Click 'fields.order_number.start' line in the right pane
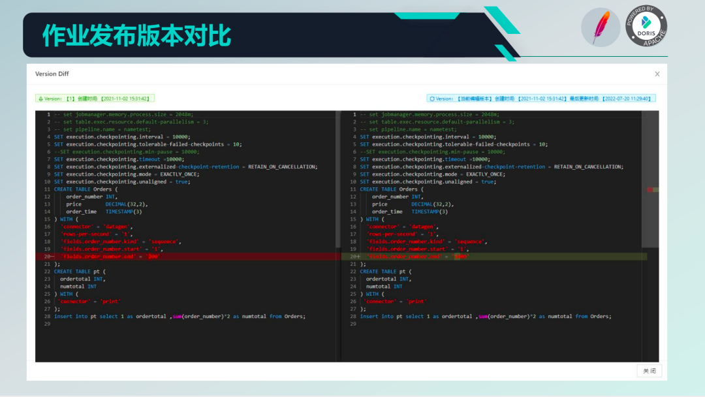This screenshot has height=397, width=705. pyautogui.click(x=418, y=249)
